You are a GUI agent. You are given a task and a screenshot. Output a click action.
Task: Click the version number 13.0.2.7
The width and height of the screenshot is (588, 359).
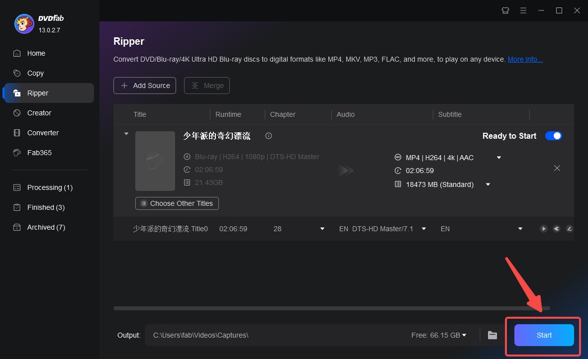49,30
